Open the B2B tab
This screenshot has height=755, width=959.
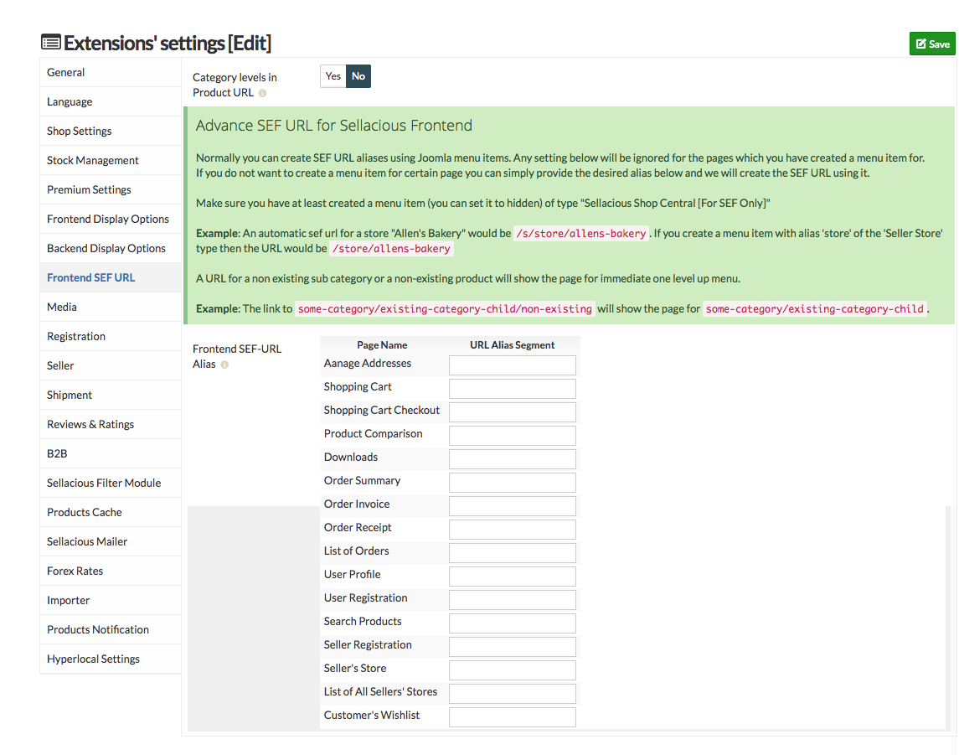111,454
